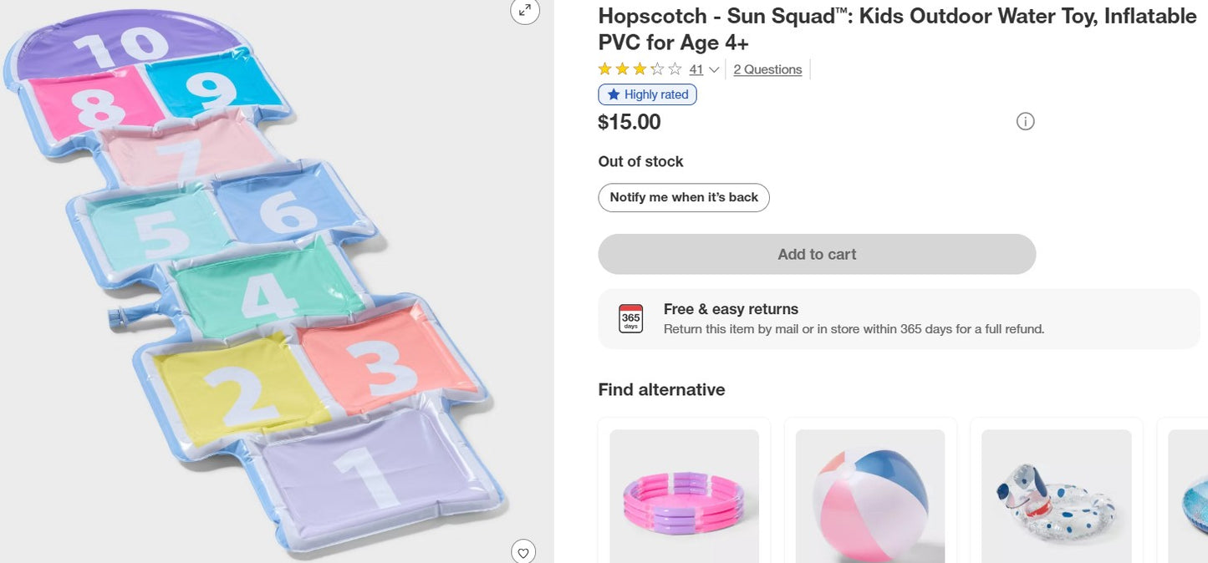The height and width of the screenshot is (563, 1208).
Task: Select the first gold rating star
Action: (604, 69)
